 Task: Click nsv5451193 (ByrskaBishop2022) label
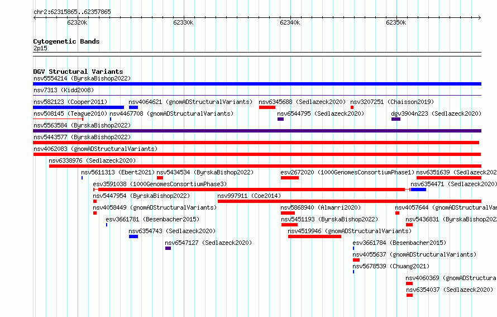pyautogui.click(x=329, y=219)
